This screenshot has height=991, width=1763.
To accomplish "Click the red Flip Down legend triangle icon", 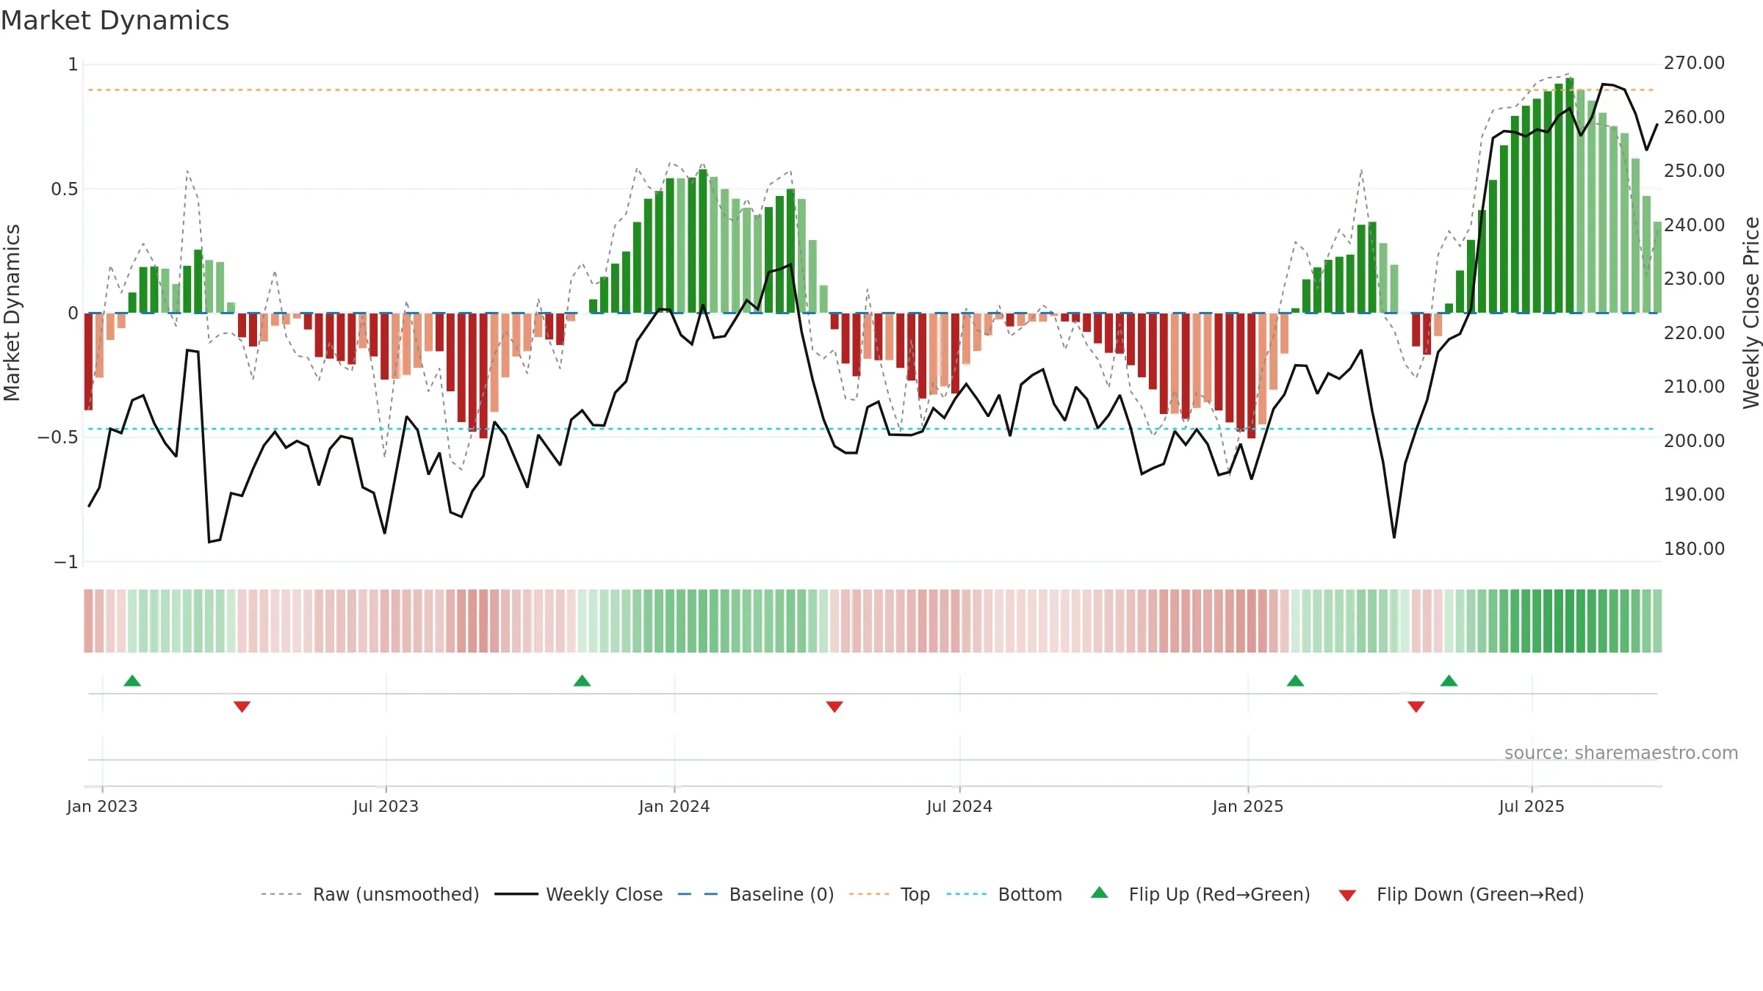I will 1347,896.
